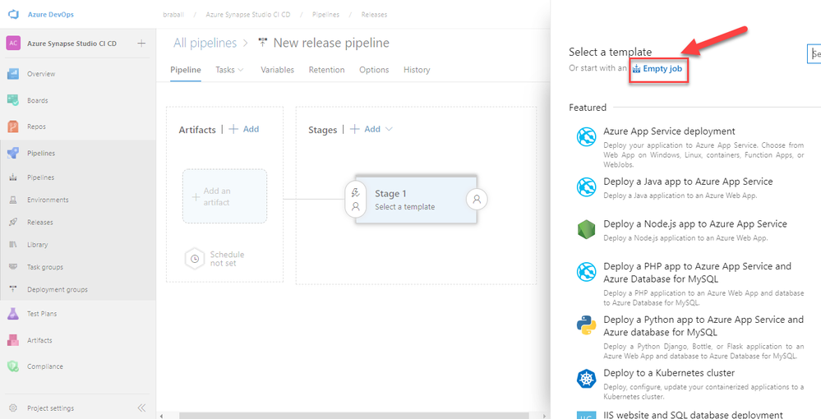Image resolution: width=821 pixels, height=419 pixels.
Task: Open Stage 1 post-deployment conditions icon
Action: click(477, 199)
